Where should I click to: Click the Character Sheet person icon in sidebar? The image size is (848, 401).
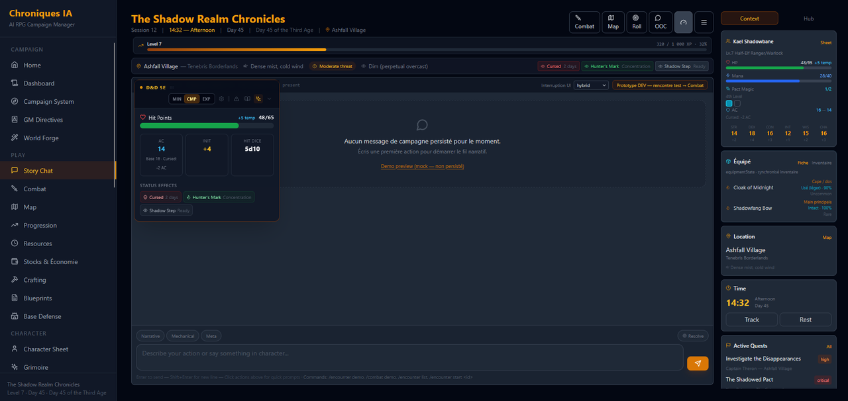coord(15,349)
